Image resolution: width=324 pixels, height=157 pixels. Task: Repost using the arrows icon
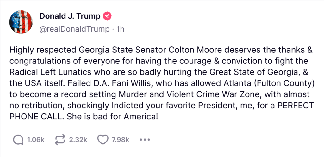[61, 140]
